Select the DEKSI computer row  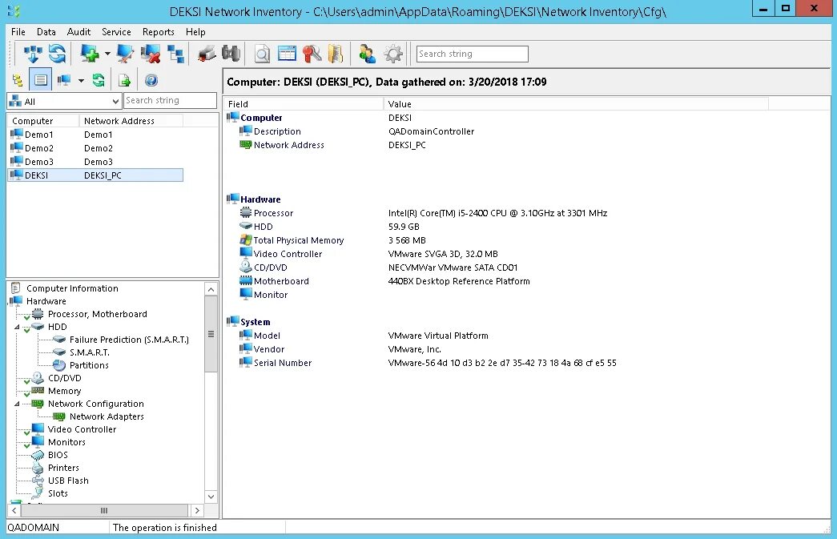click(x=95, y=175)
